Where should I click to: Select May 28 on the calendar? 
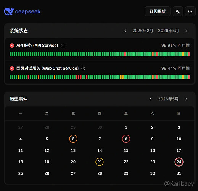[x=100, y=173]
